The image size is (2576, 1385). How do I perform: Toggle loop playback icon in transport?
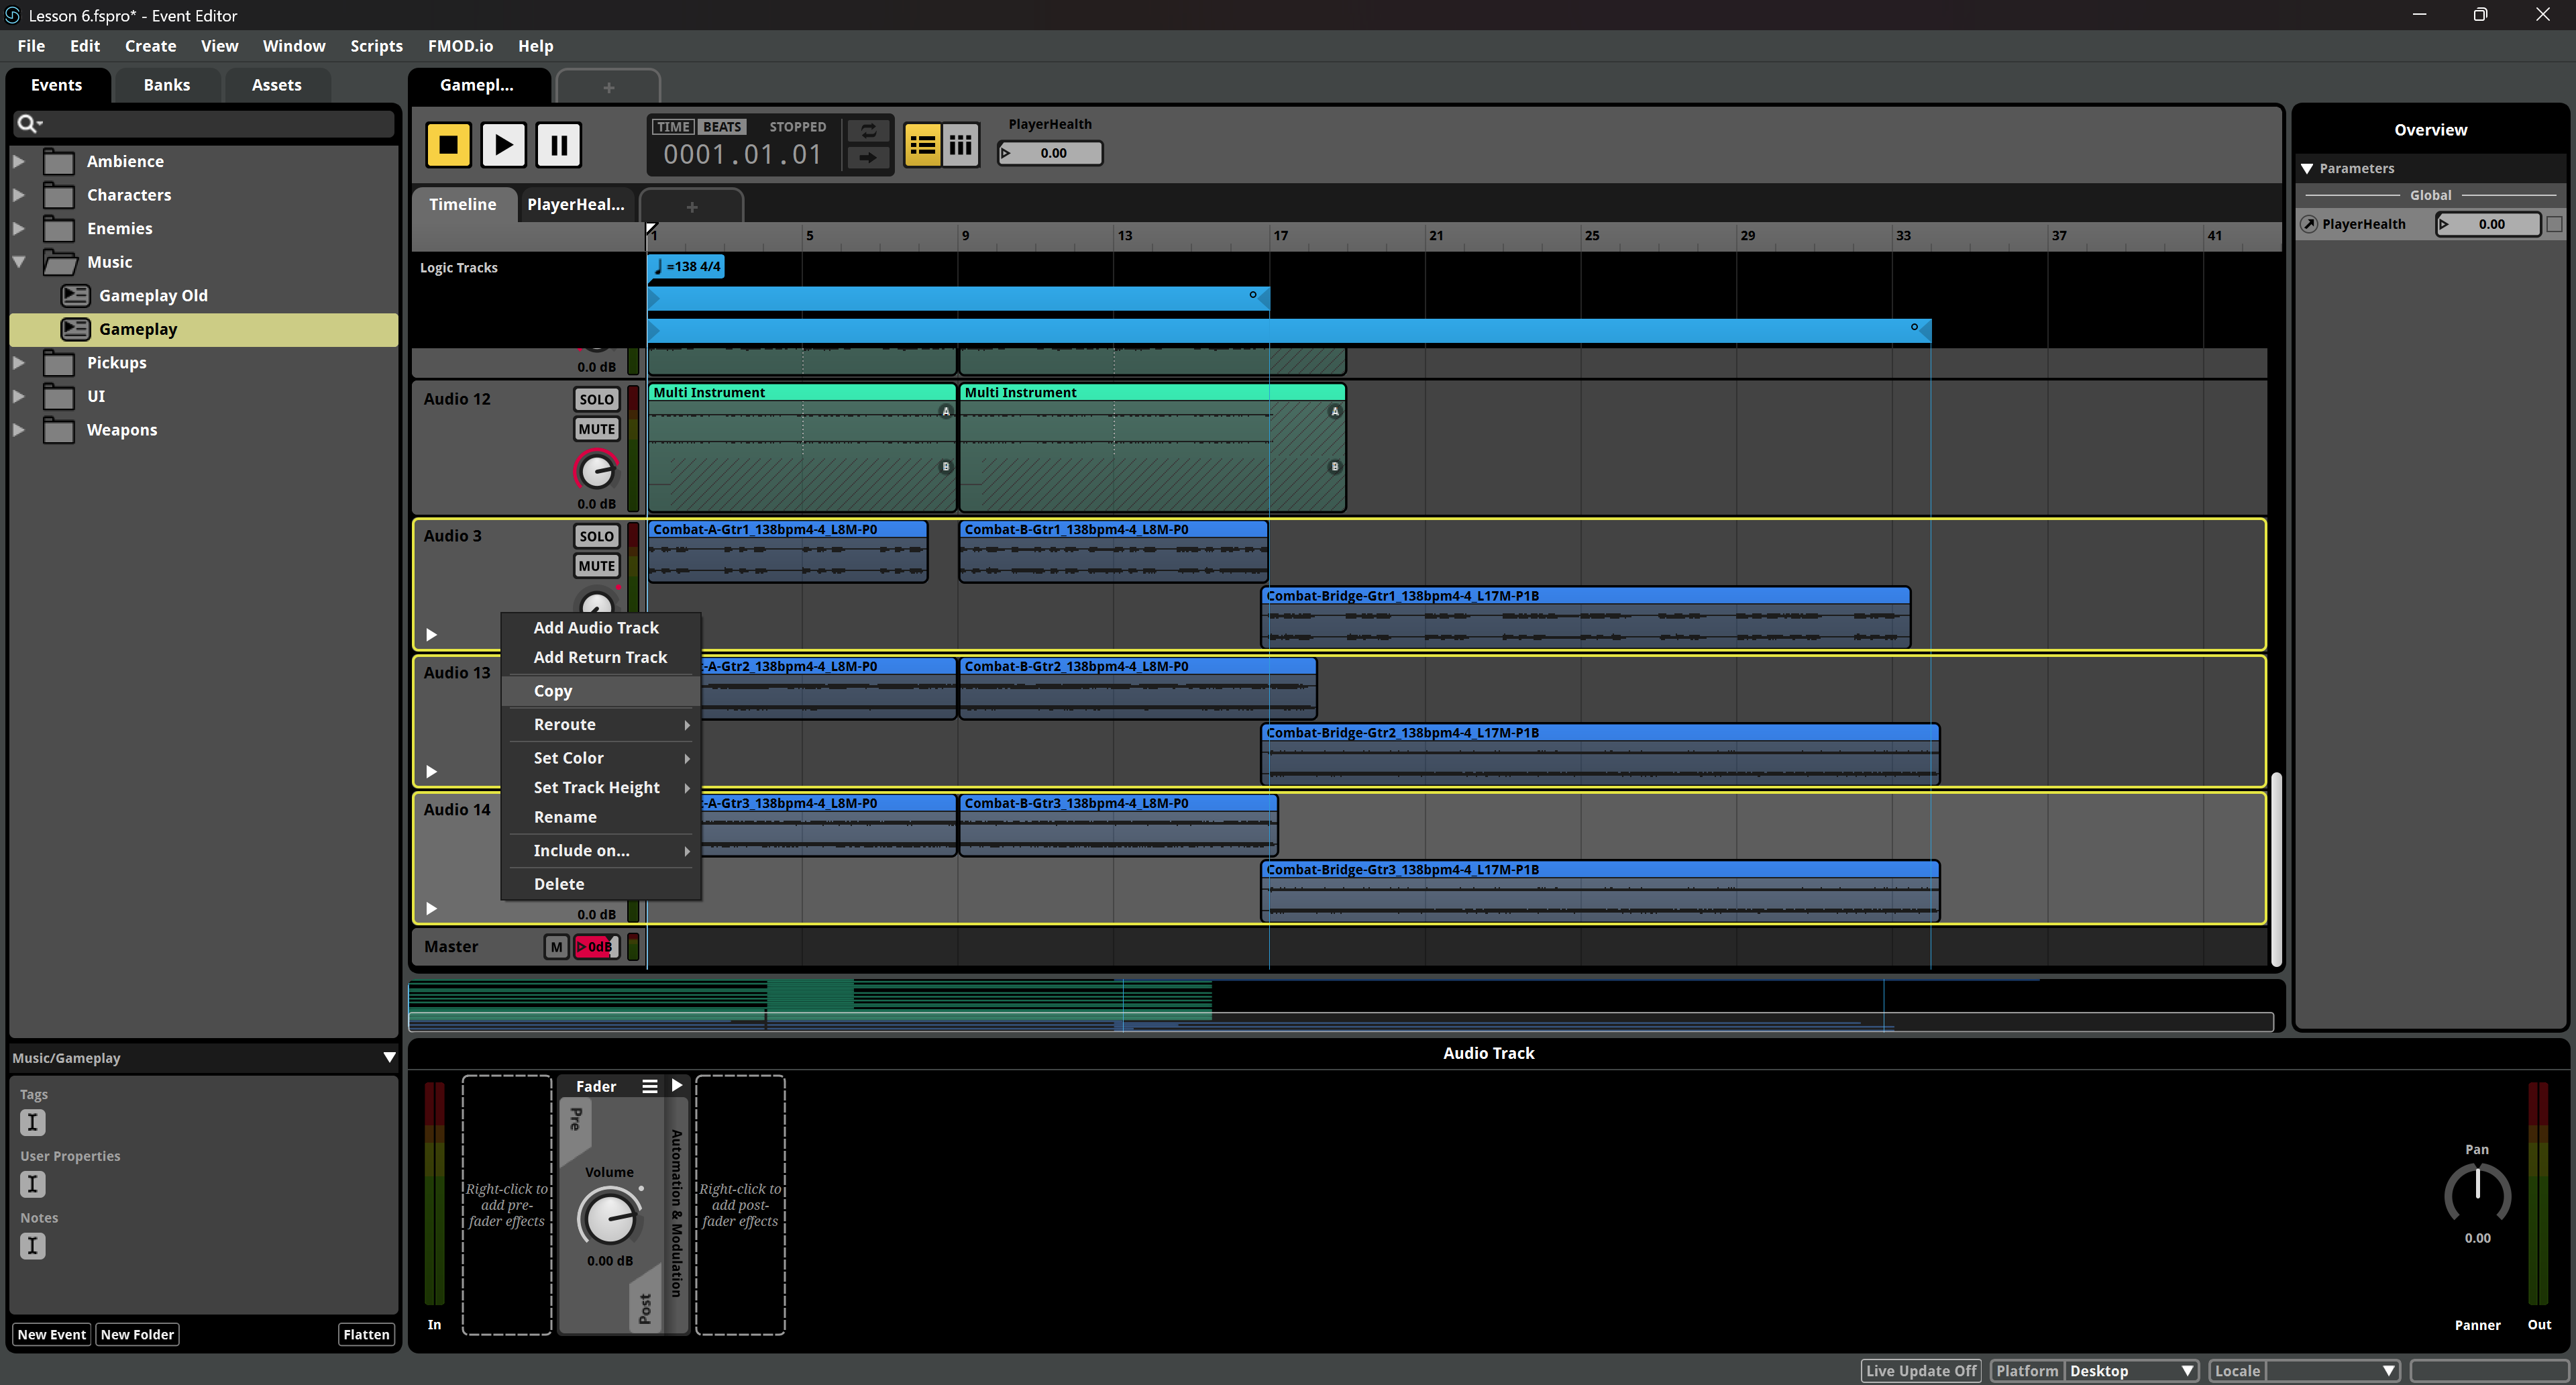[x=868, y=131]
